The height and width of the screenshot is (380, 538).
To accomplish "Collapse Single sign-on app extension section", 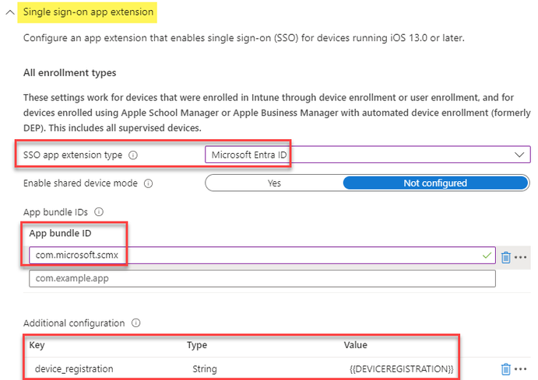I will (9, 13).
